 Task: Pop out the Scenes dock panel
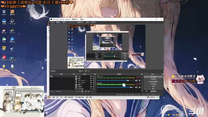tap(74, 74)
